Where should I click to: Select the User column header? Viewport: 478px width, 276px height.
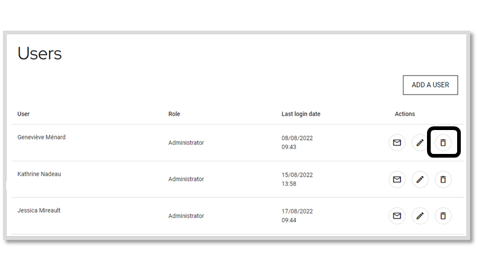(x=23, y=114)
